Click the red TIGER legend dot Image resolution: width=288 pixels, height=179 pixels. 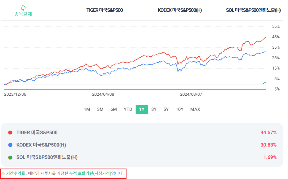click(x=10, y=133)
